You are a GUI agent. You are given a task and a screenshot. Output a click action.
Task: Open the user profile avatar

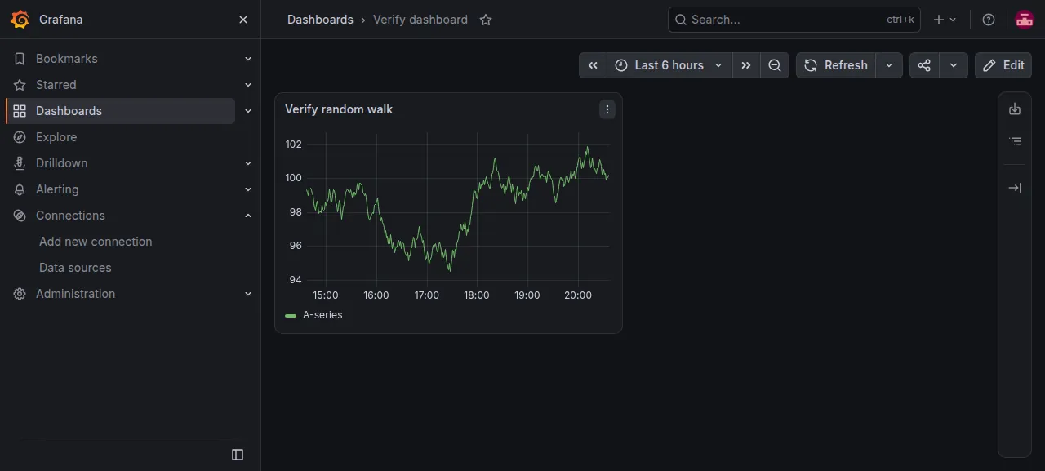(x=1025, y=20)
